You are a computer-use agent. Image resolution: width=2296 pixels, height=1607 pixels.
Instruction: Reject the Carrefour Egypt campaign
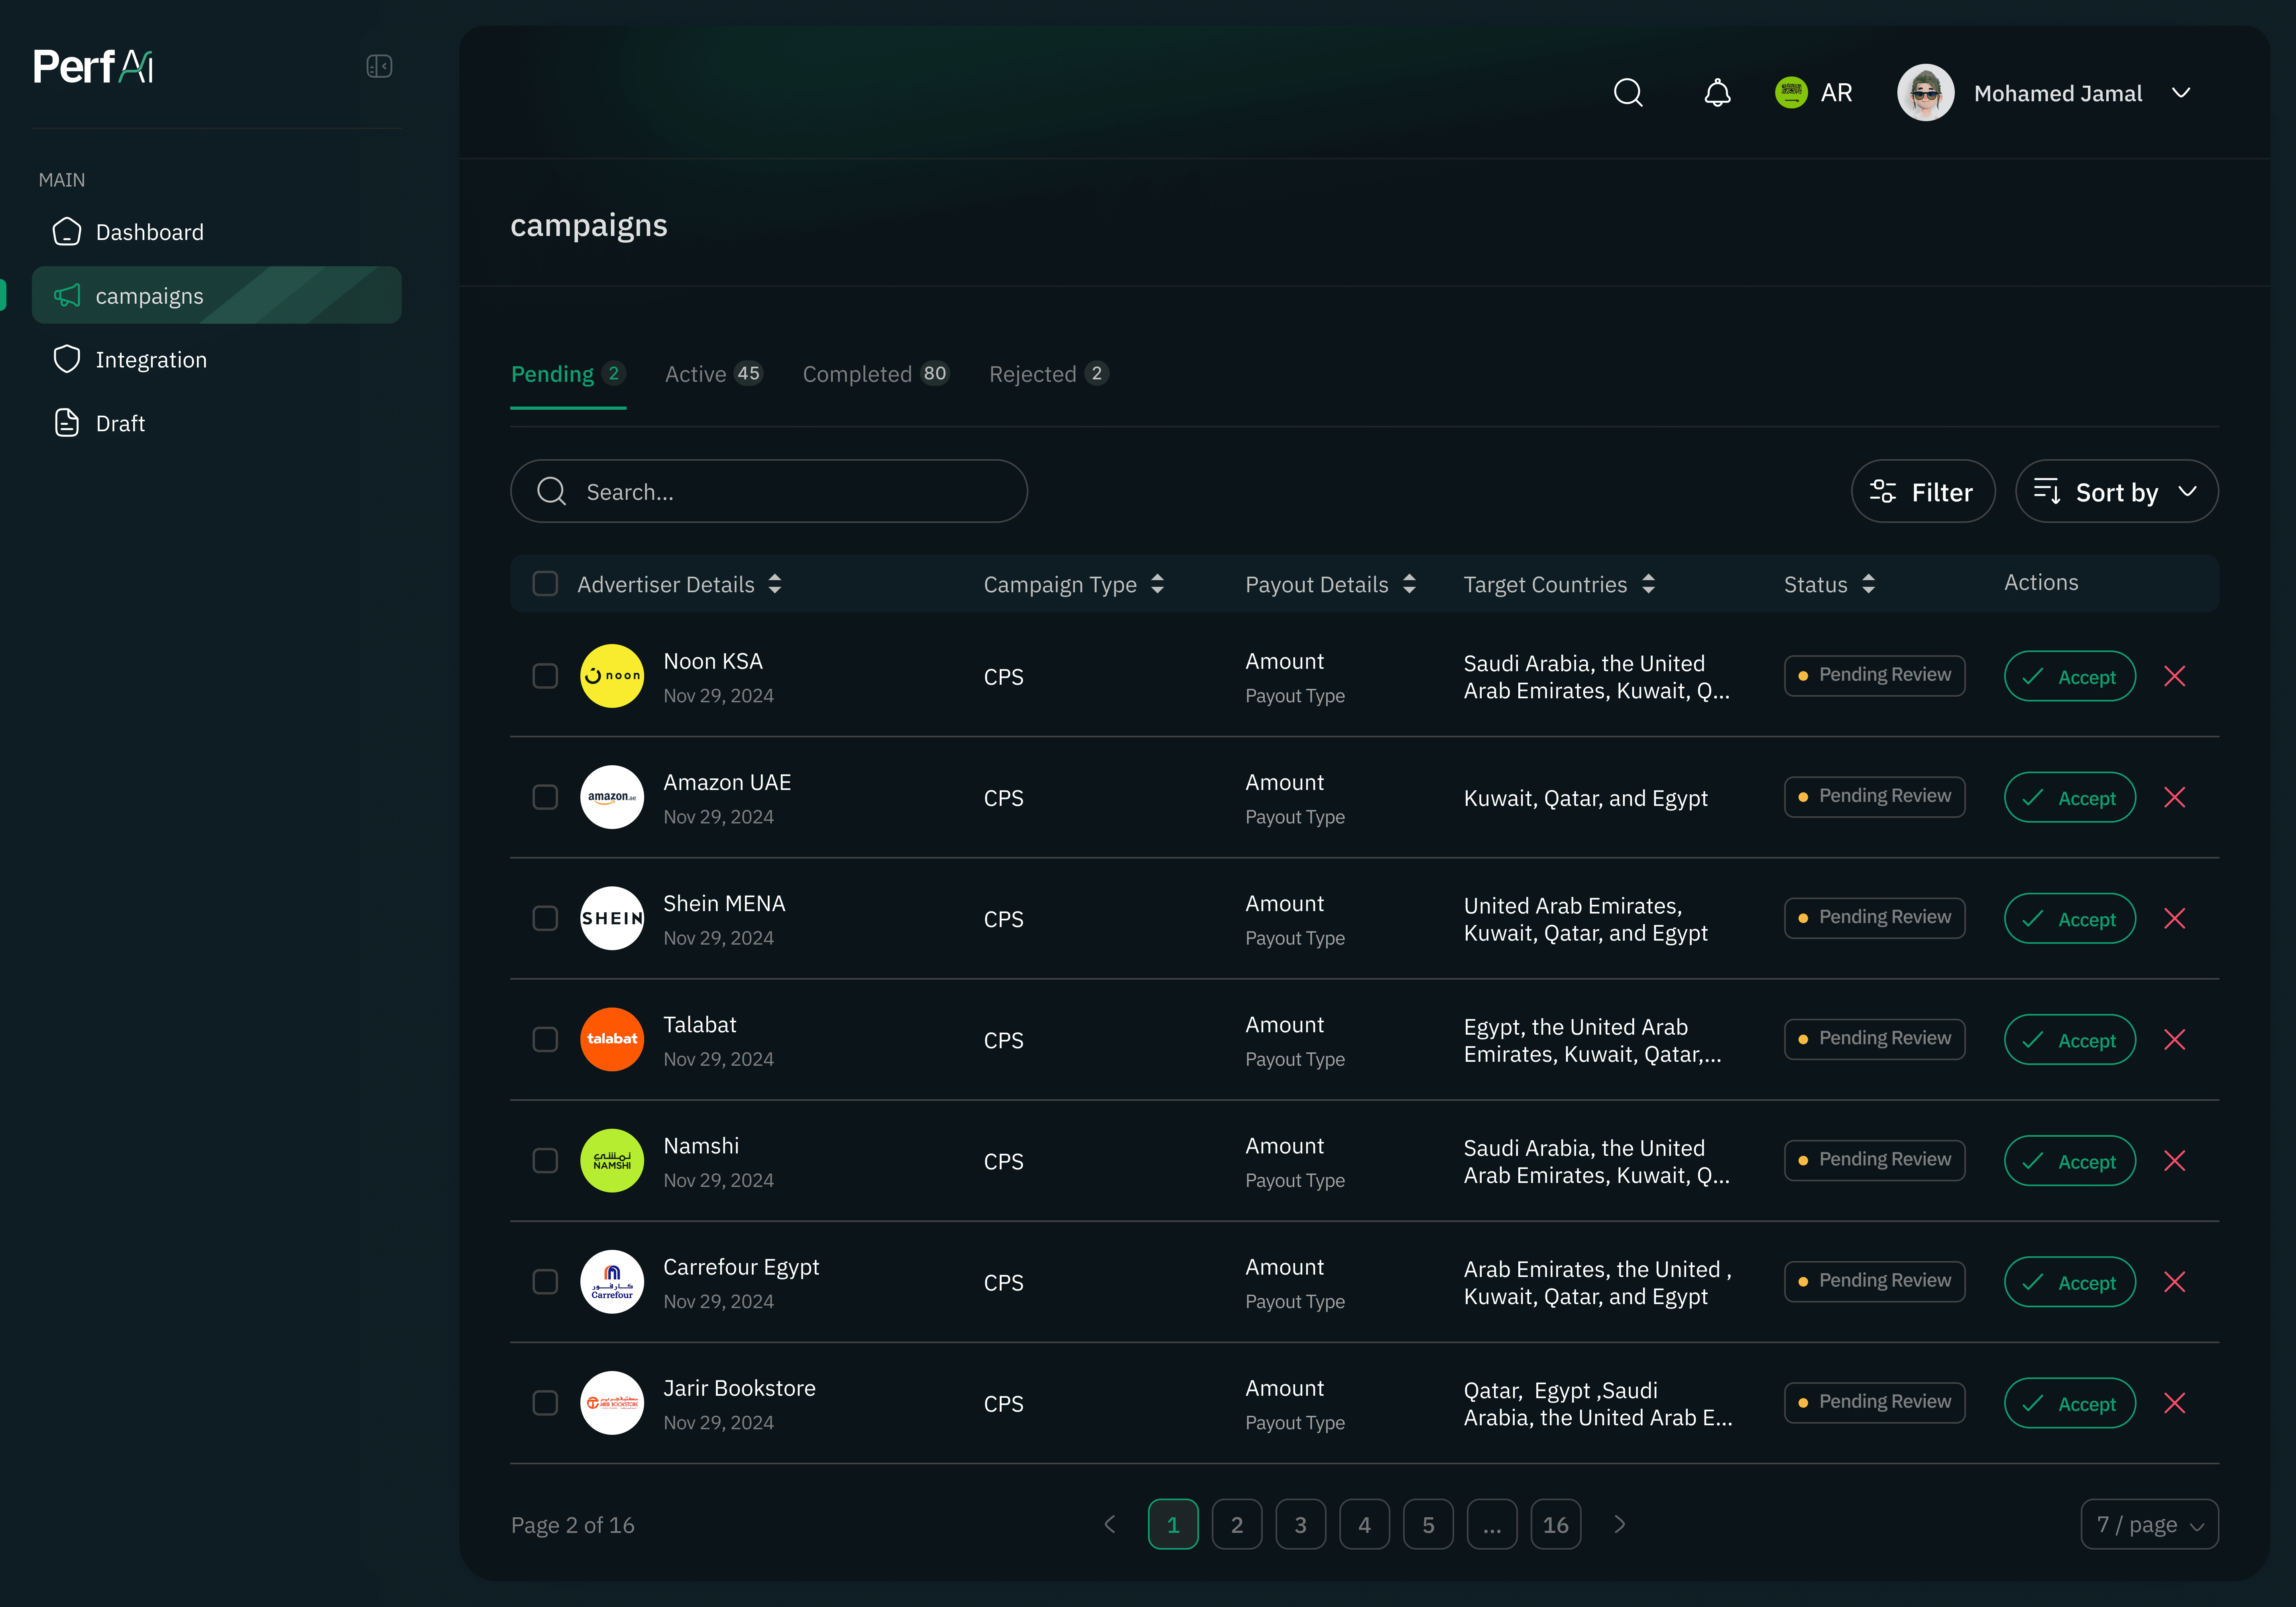click(2175, 1282)
